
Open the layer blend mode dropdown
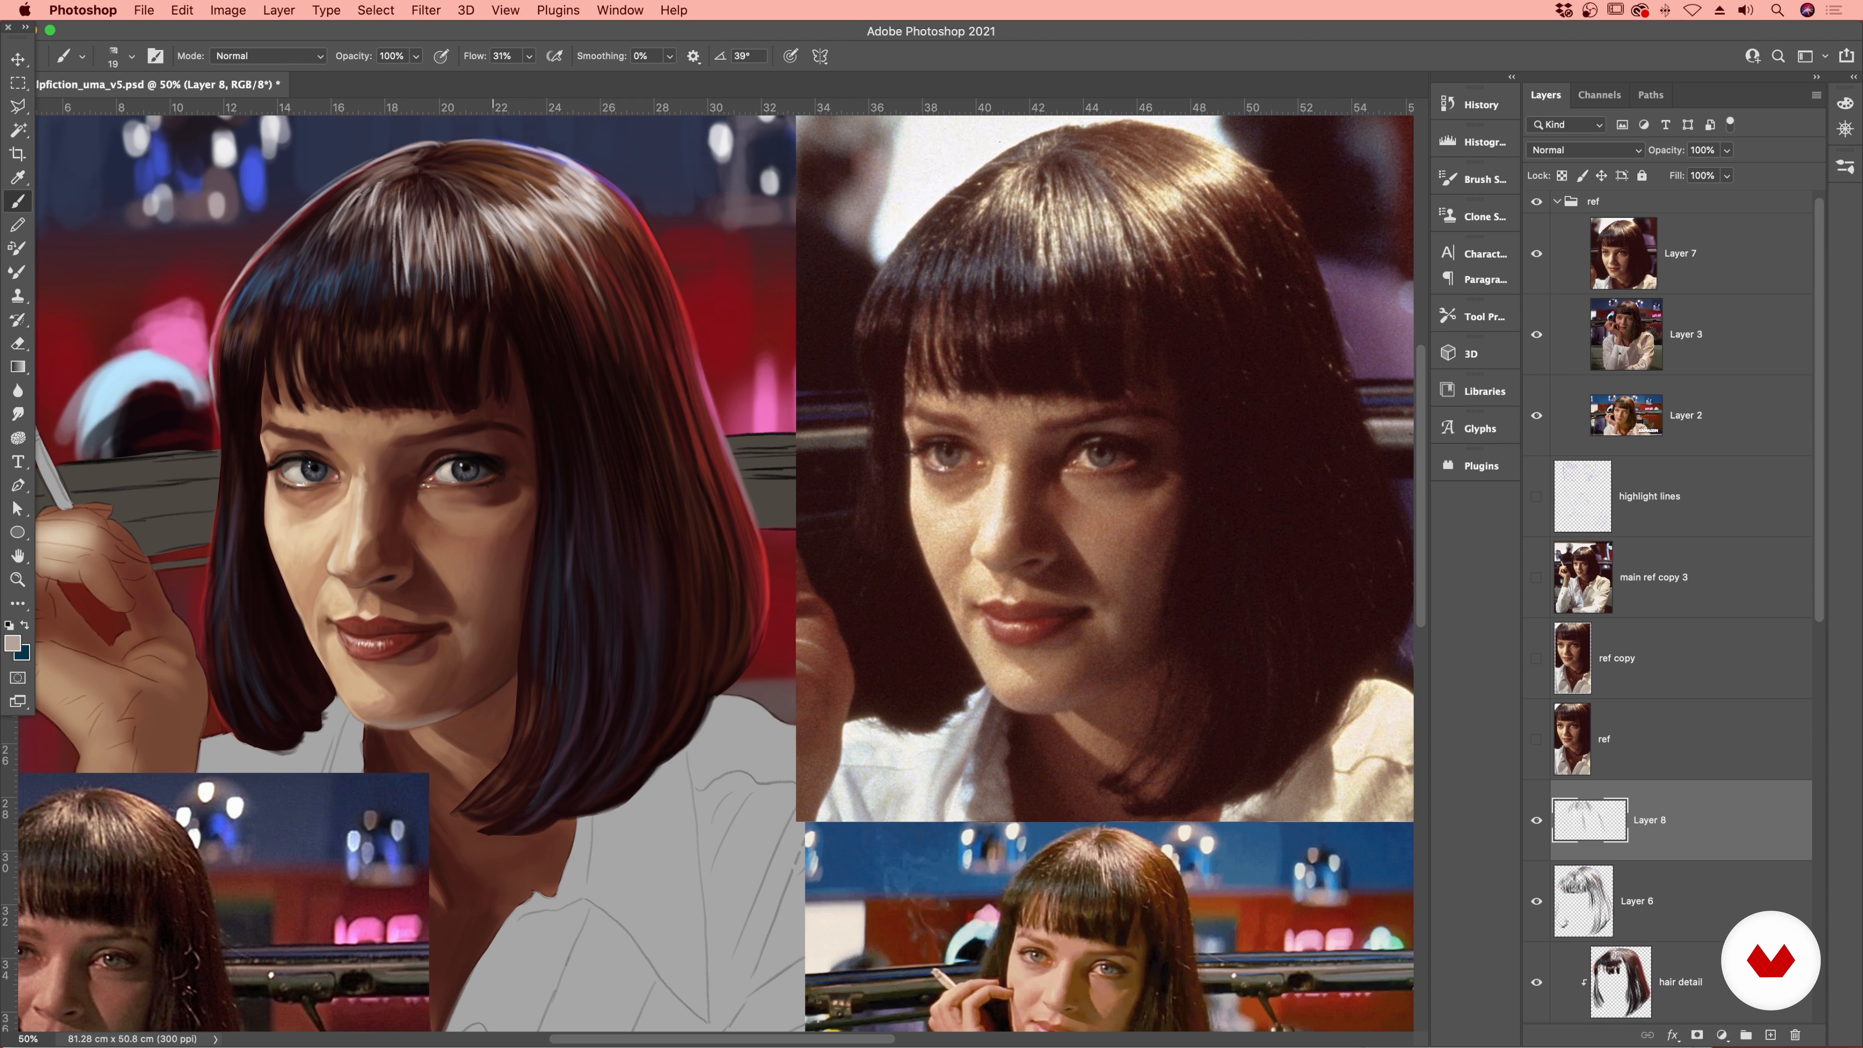[1585, 150]
